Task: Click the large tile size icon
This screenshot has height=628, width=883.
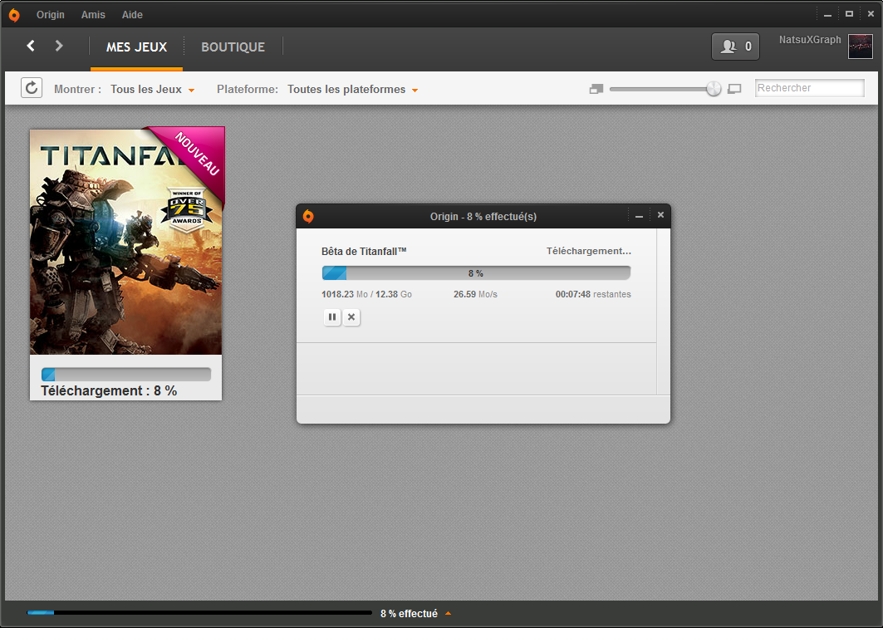Action: click(734, 89)
